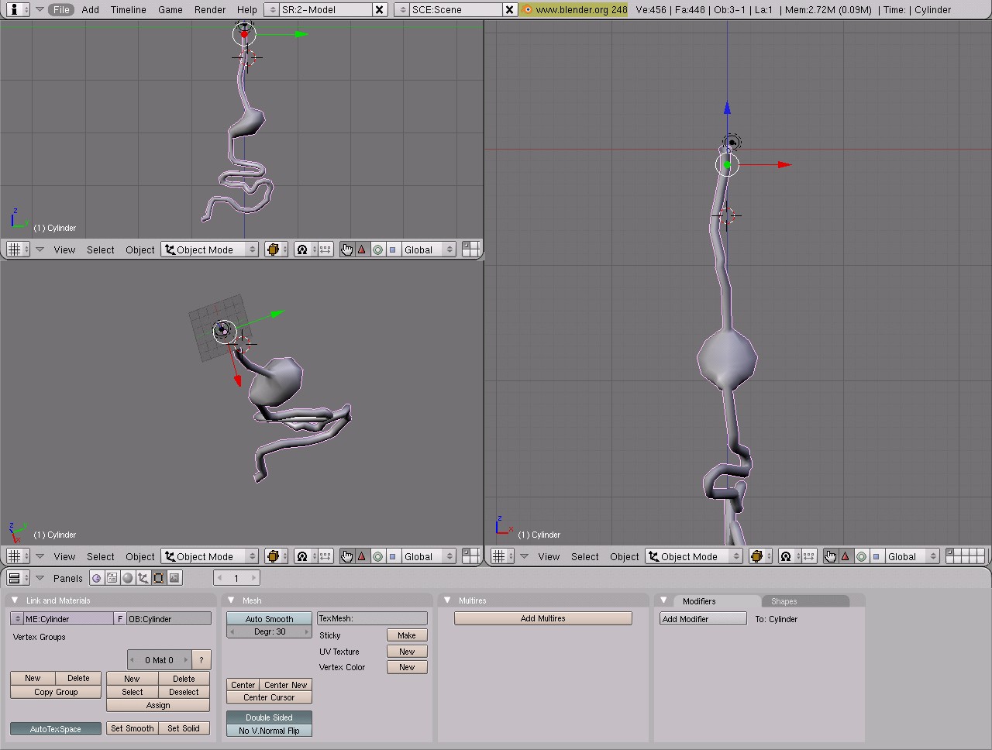Toggle the 3D manipulator hand in top-left viewport
This screenshot has height=750, width=992.
point(346,249)
